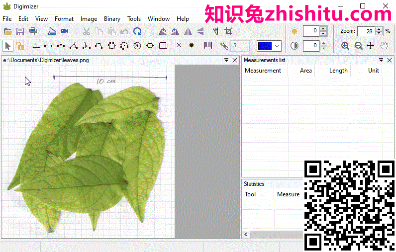Save the image using the floppy disk icon

[20, 31]
